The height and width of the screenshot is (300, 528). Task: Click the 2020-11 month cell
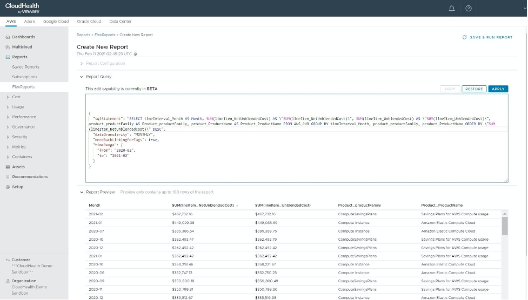pos(96,290)
